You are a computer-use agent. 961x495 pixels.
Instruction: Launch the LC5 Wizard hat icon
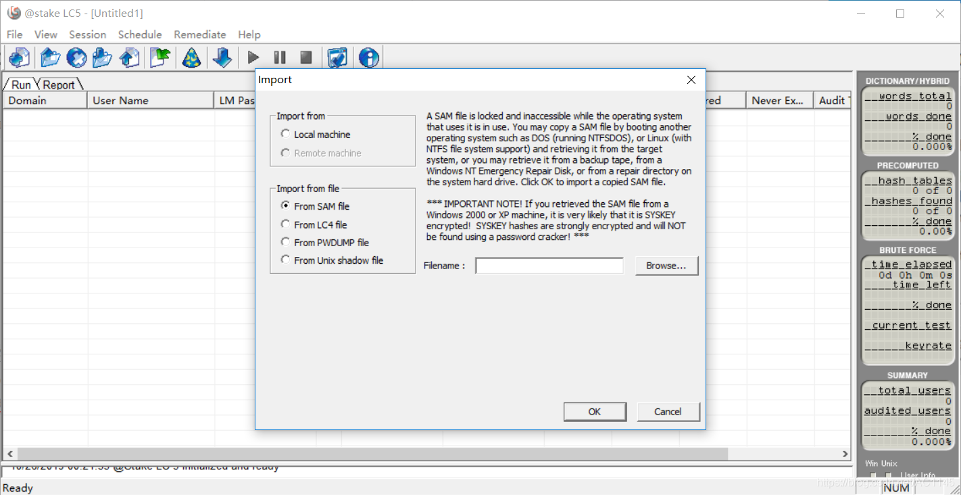192,57
